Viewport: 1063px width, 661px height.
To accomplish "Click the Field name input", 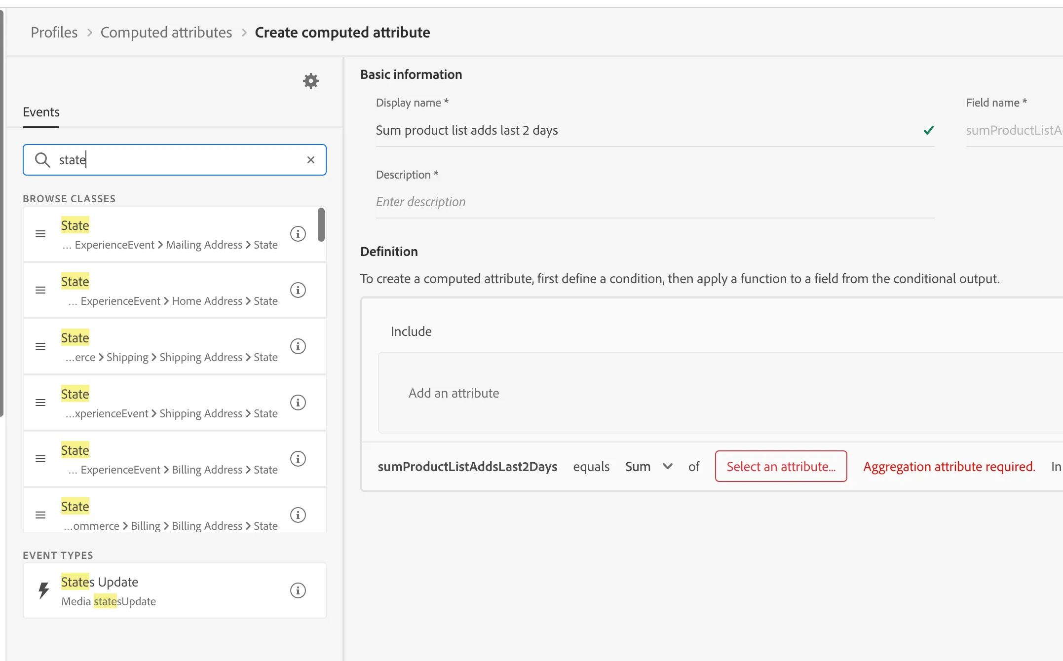I will point(1014,131).
